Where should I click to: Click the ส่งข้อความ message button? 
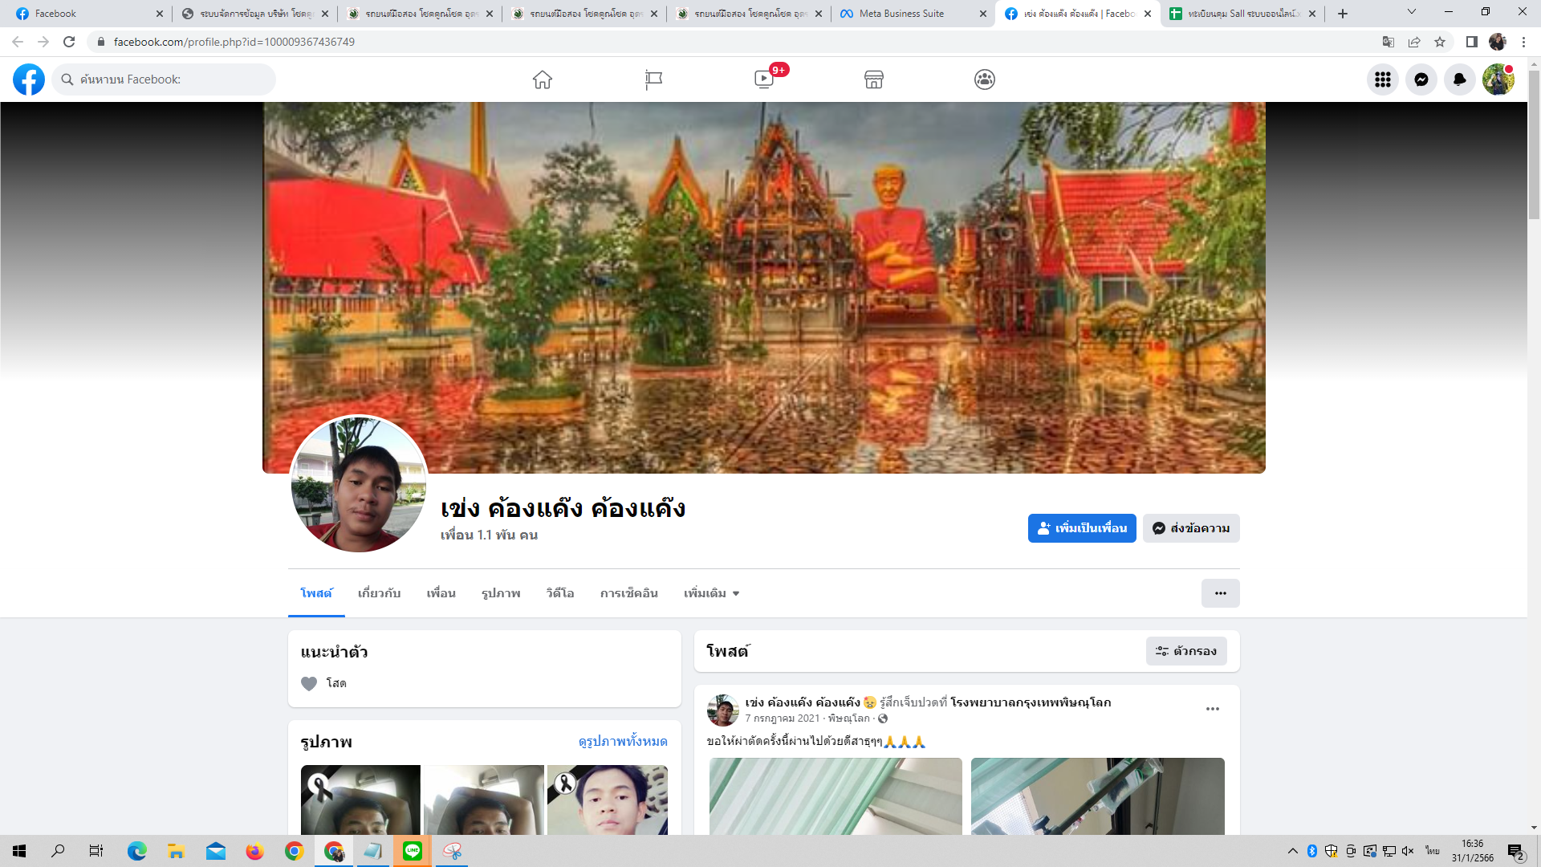1191,528
